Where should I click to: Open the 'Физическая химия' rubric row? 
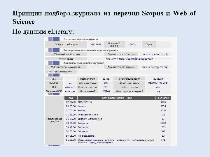coord(88,115)
